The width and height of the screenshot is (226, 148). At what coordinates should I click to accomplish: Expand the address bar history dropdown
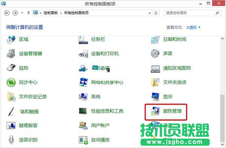point(150,13)
